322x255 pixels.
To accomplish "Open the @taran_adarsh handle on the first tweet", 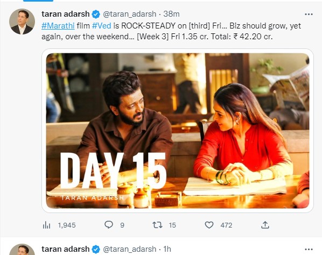I will (129, 14).
